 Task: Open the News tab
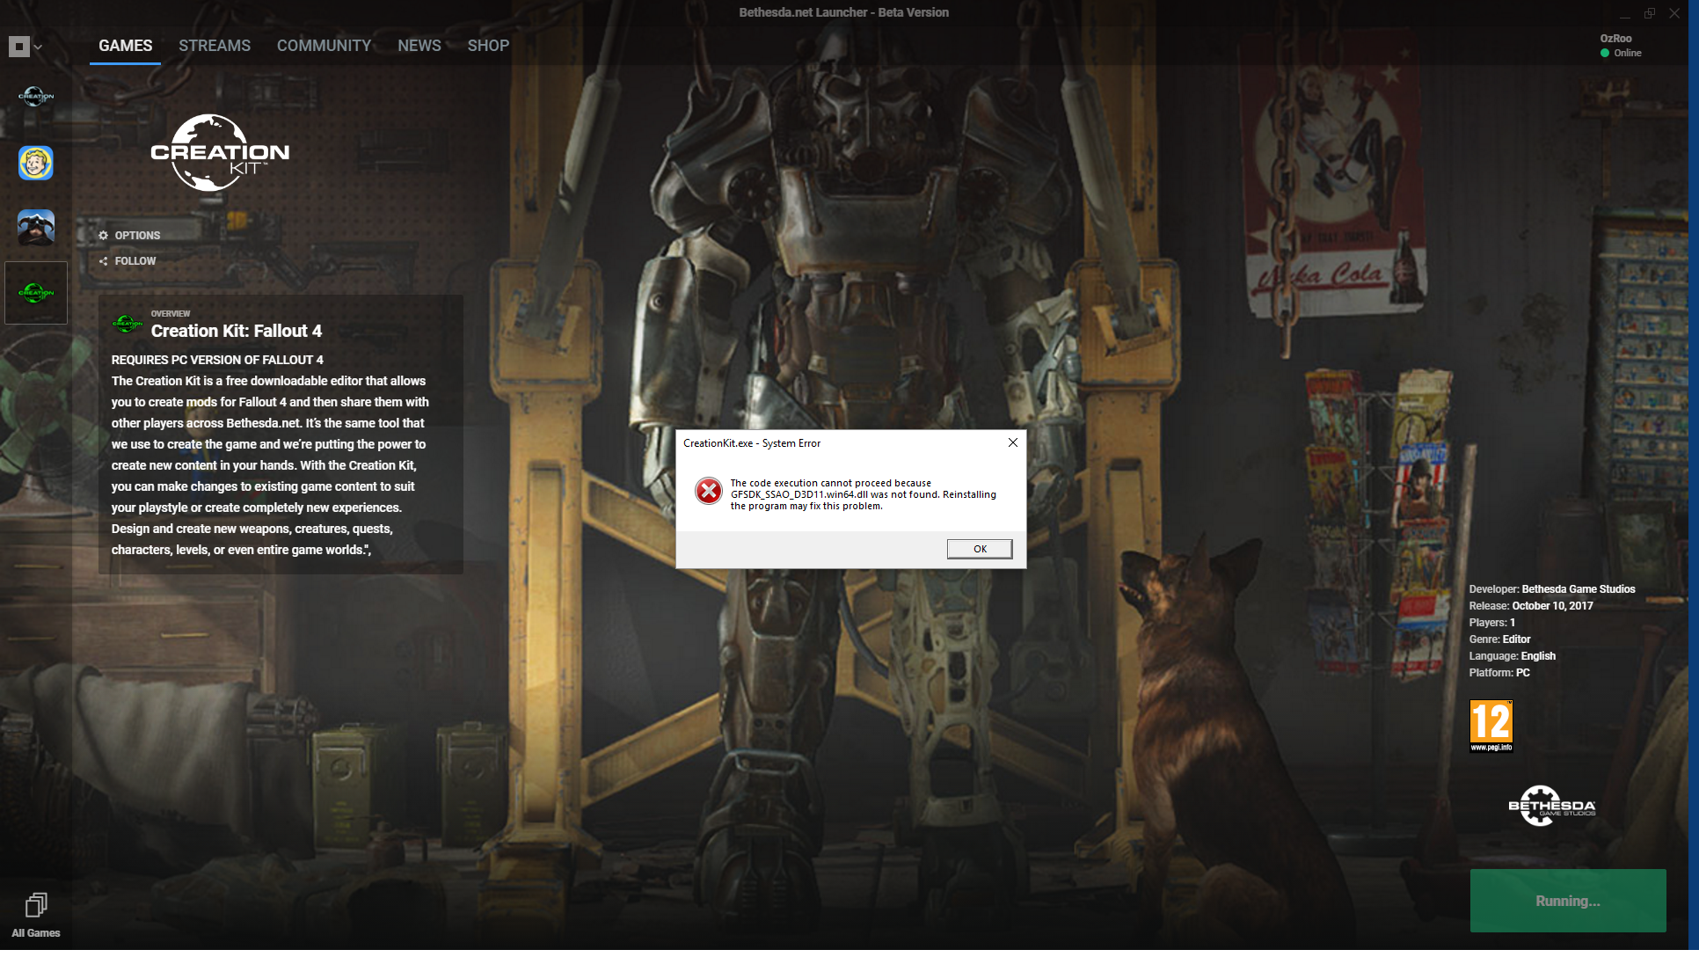(x=419, y=46)
